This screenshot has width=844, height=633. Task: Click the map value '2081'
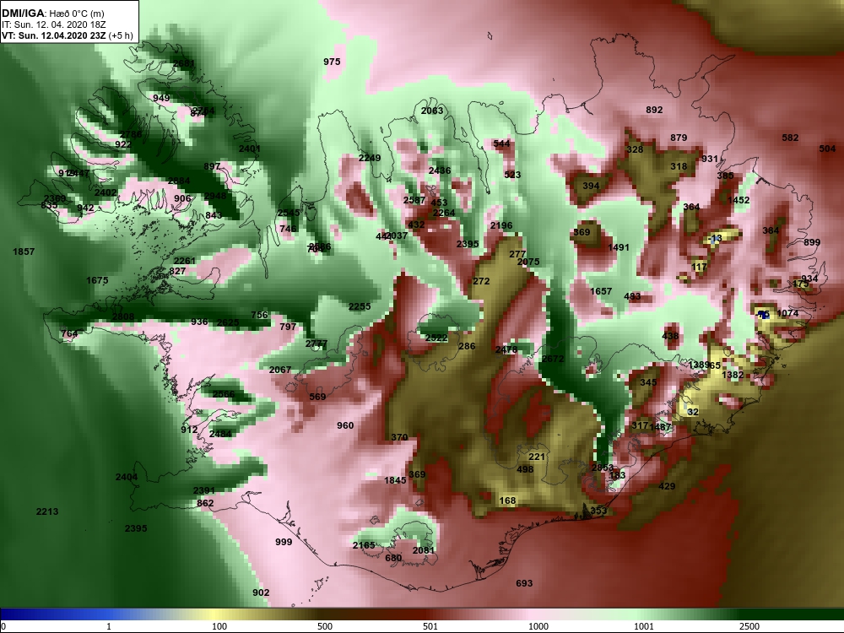pos(423,550)
